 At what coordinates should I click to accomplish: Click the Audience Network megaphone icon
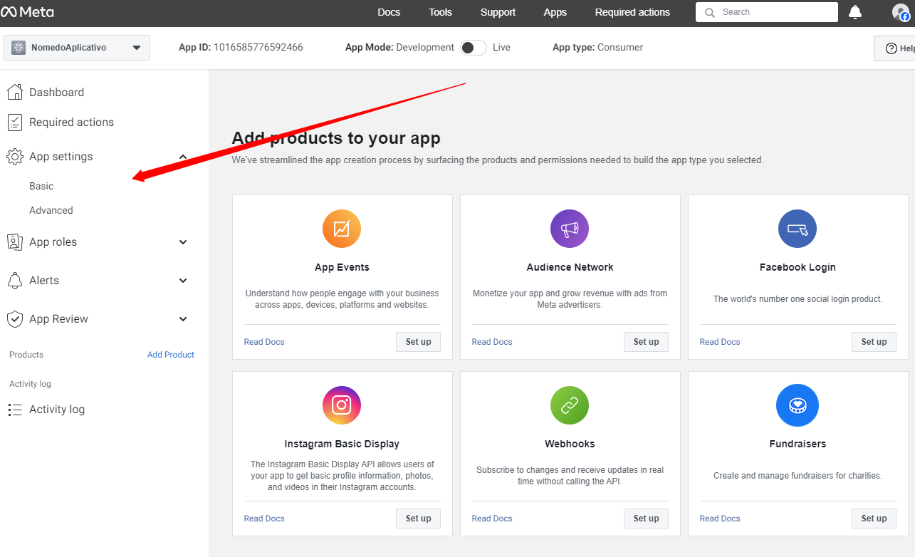point(570,229)
